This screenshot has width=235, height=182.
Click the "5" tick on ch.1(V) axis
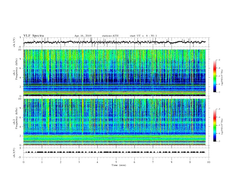coord(21,38)
